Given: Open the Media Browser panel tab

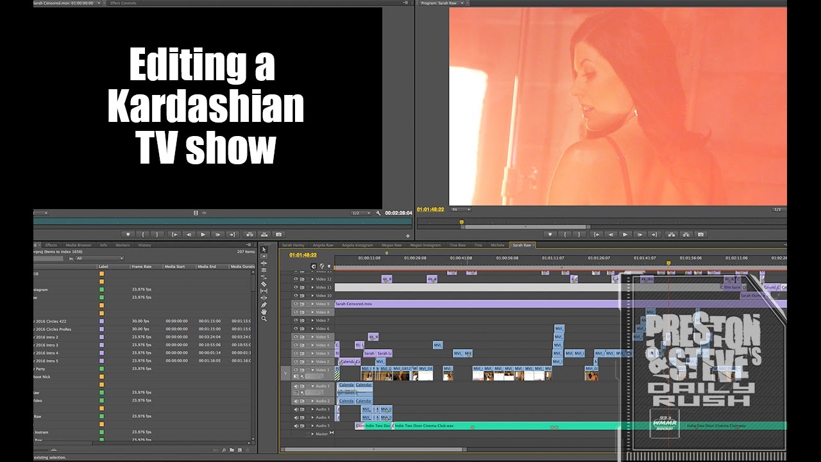Looking at the screenshot, I should [78, 245].
